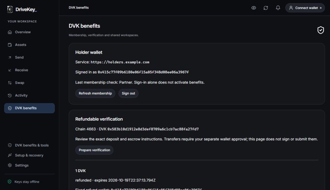Click the Holder wallet heading

[89, 52]
